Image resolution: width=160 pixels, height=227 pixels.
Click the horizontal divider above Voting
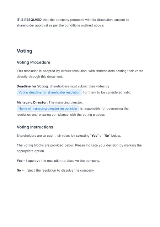click(x=80, y=38)
